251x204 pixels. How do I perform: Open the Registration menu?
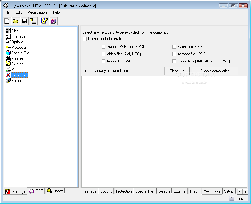[37, 12]
